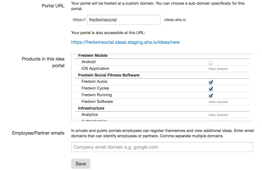Viewport: 262px width, 170px height.
Task: Check the Android product checkbox
Action: (x=211, y=63)
